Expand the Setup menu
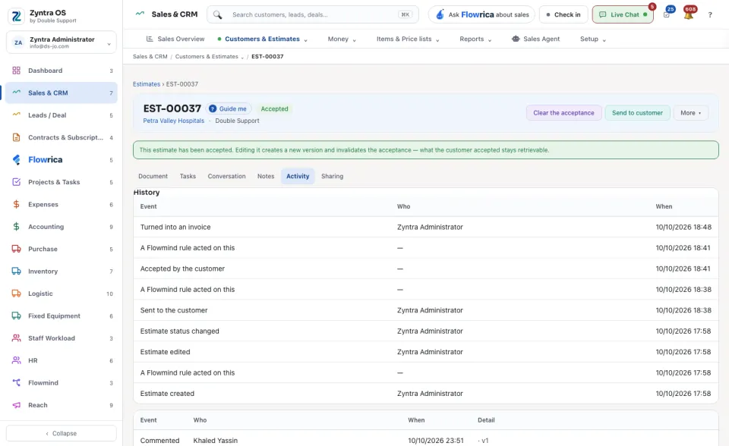Image resolution: width=729 pixels, height=446 pixels. click(593, 39)
